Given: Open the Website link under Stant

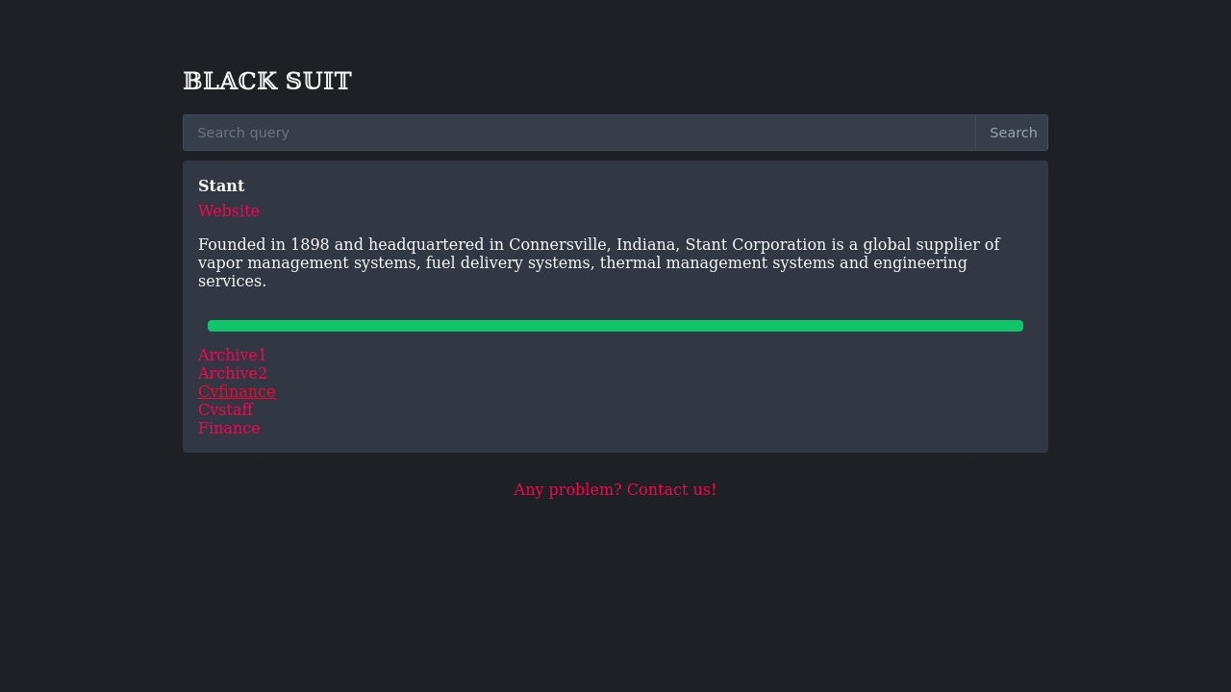Looking at the screenshot, I should pos(229,210).
